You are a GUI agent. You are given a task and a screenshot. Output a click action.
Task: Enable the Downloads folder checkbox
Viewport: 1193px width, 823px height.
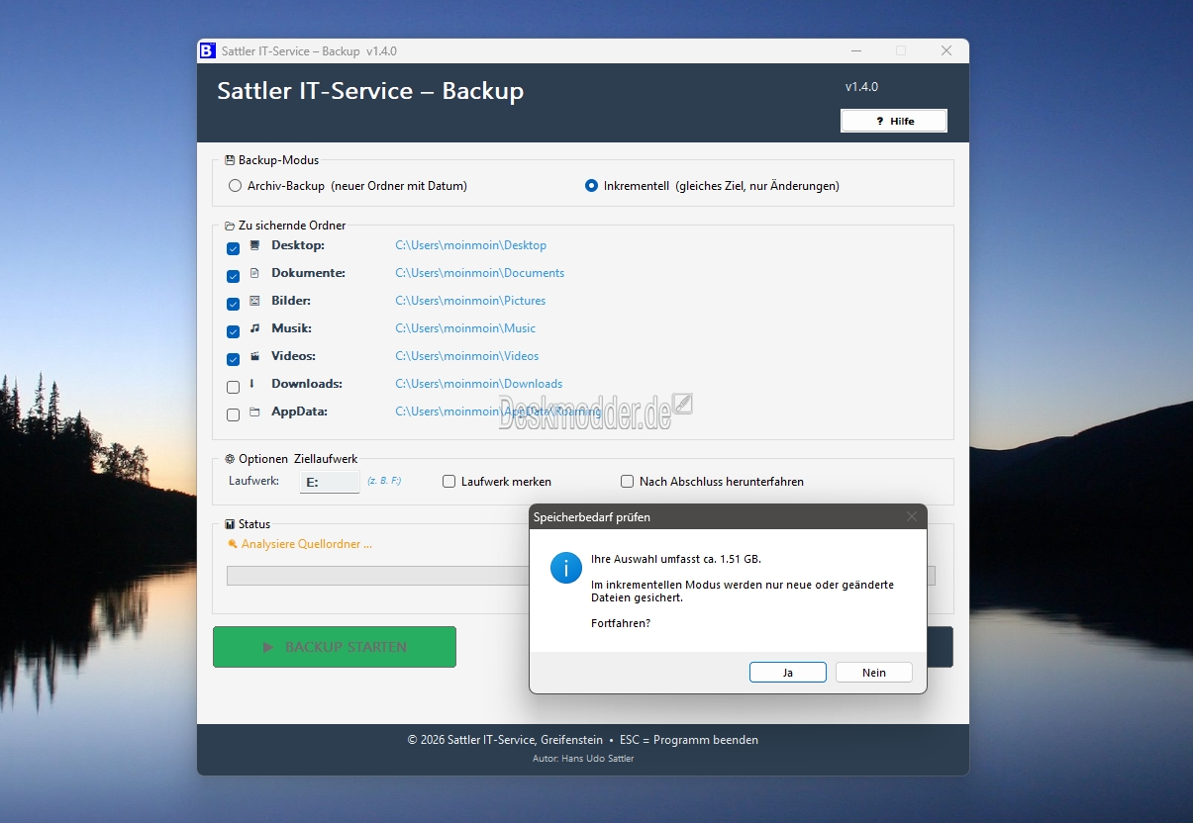click(233, 387)
